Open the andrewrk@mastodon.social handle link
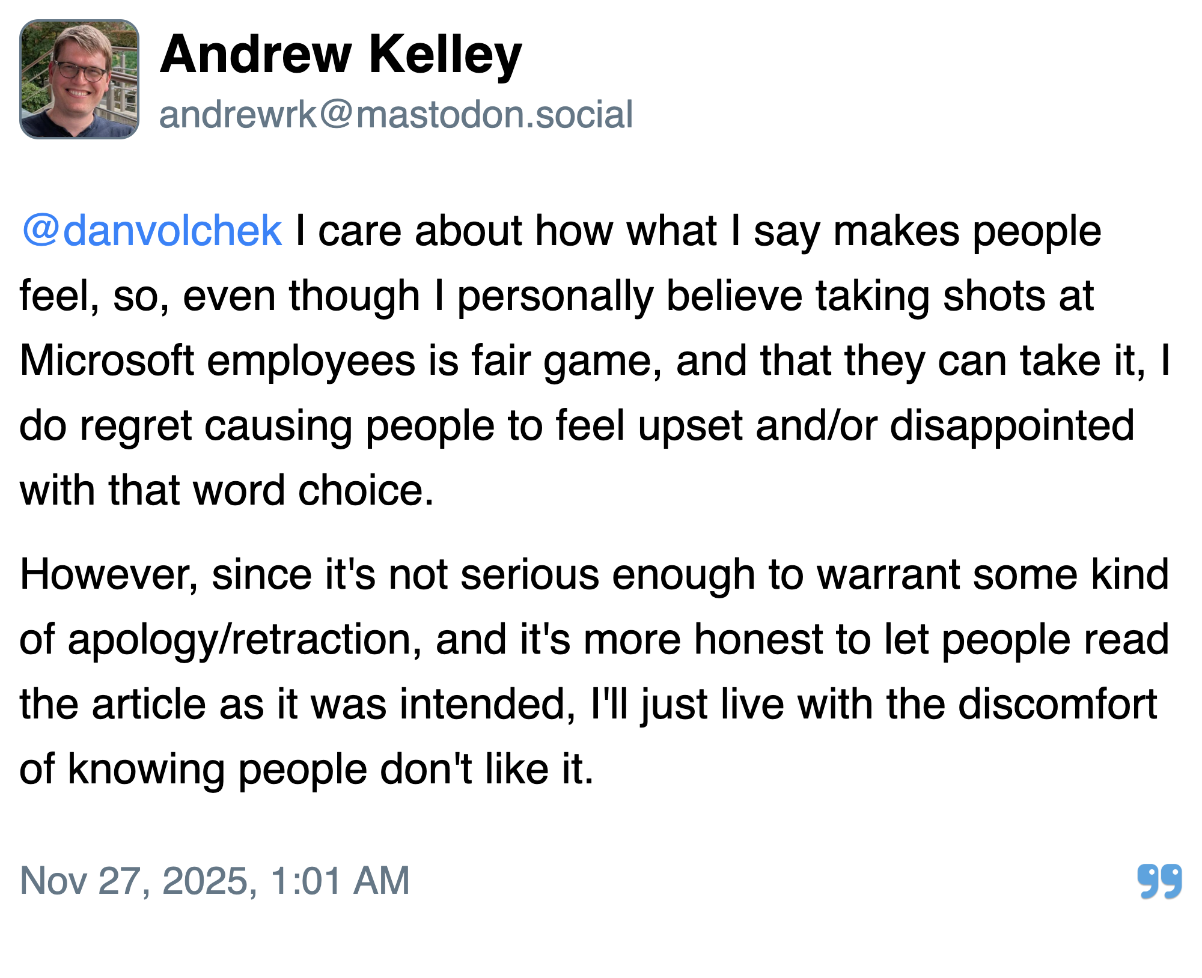Screen dimensions: 1202x978 395,114
